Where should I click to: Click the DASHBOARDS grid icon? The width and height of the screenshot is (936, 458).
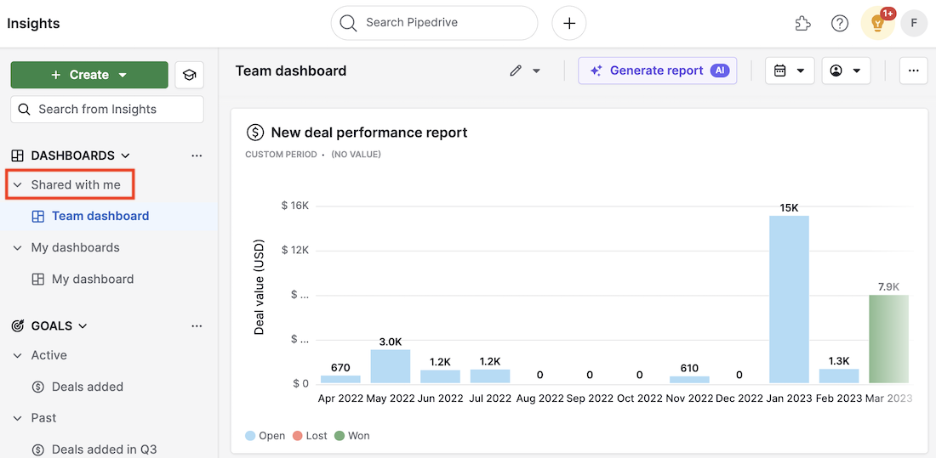click(x=18, y=155)
